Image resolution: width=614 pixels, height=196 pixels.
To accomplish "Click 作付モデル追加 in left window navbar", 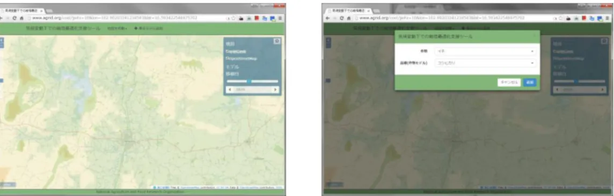I will pos(149,28).
